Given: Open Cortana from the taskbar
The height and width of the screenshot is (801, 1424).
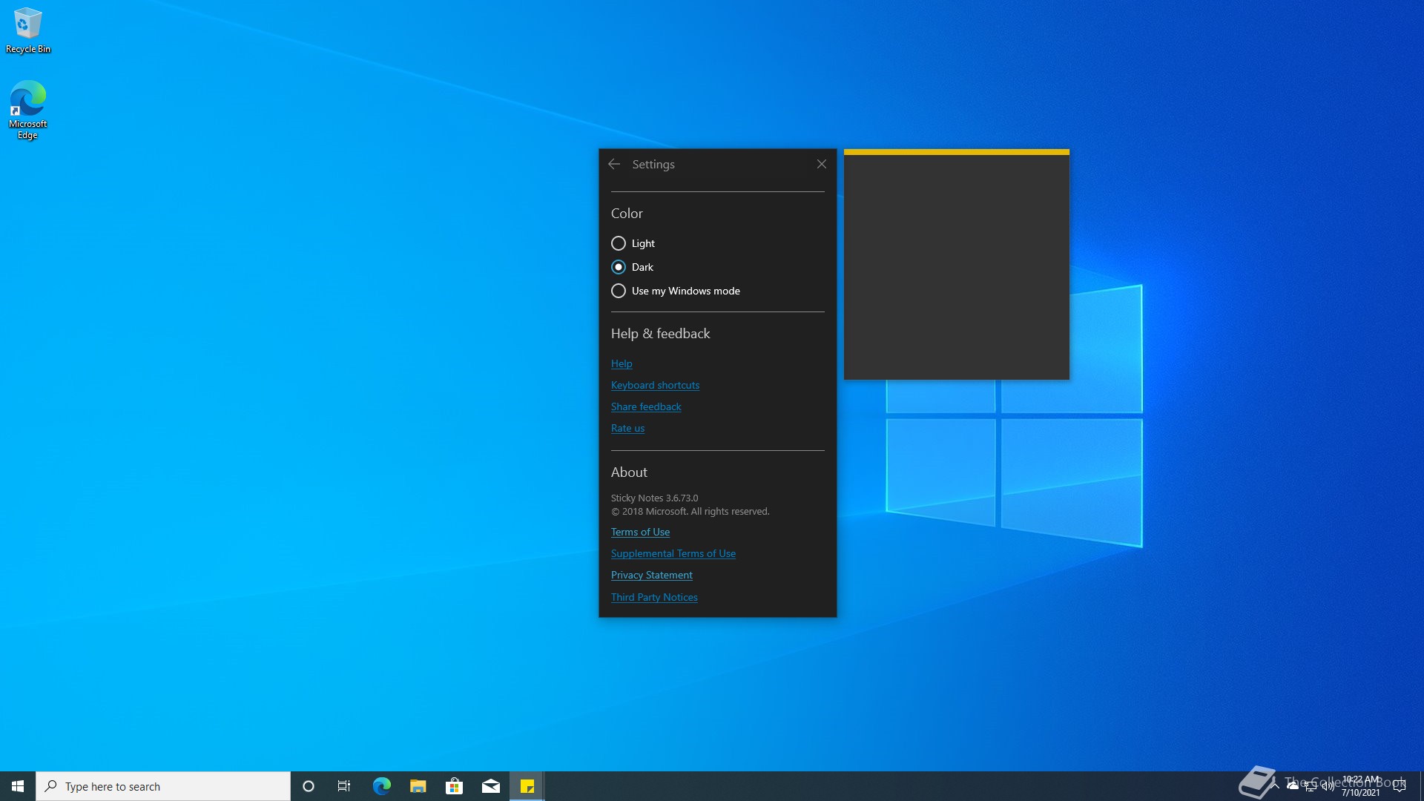Looking at the screenshot, I should click(x=309, y=786).
